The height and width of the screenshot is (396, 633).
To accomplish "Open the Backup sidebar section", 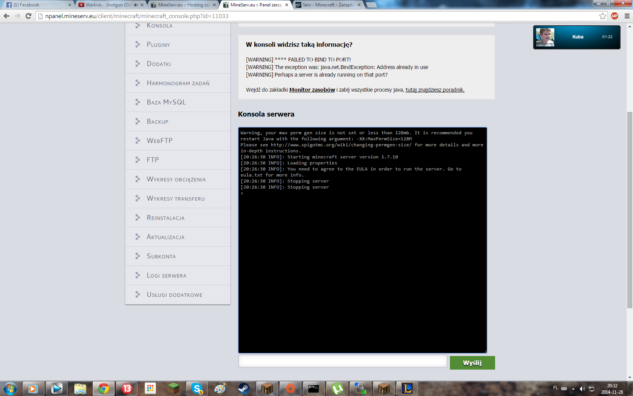I will [x=178, y=121].
